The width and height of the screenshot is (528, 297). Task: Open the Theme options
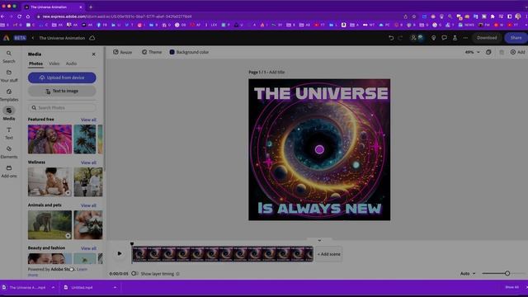(152, 52)
